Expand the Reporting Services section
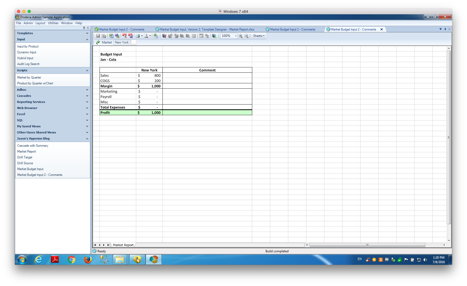 (x=53, y=102)
